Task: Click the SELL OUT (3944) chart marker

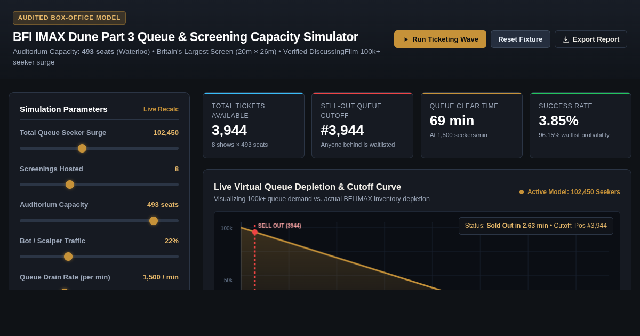Action: coord(279,226)
